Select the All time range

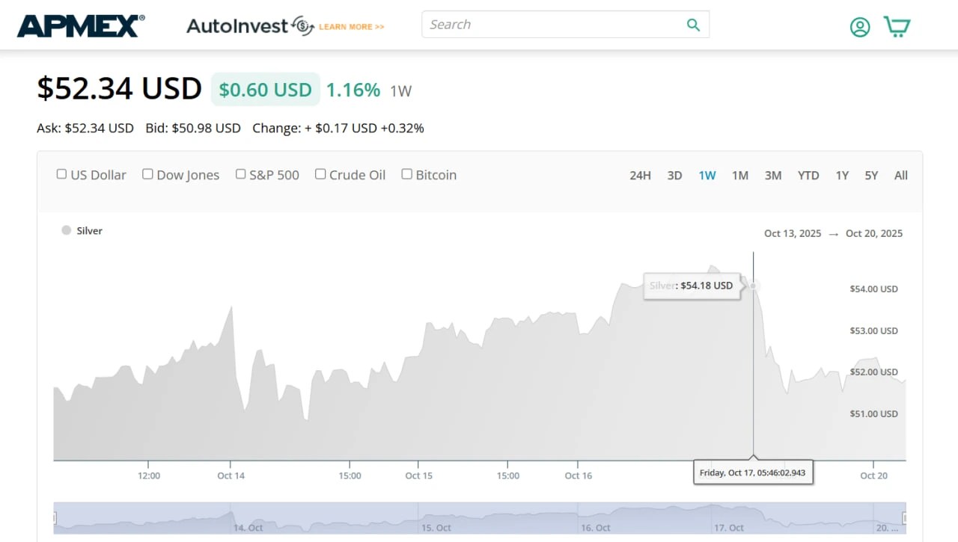coord(901,175)
